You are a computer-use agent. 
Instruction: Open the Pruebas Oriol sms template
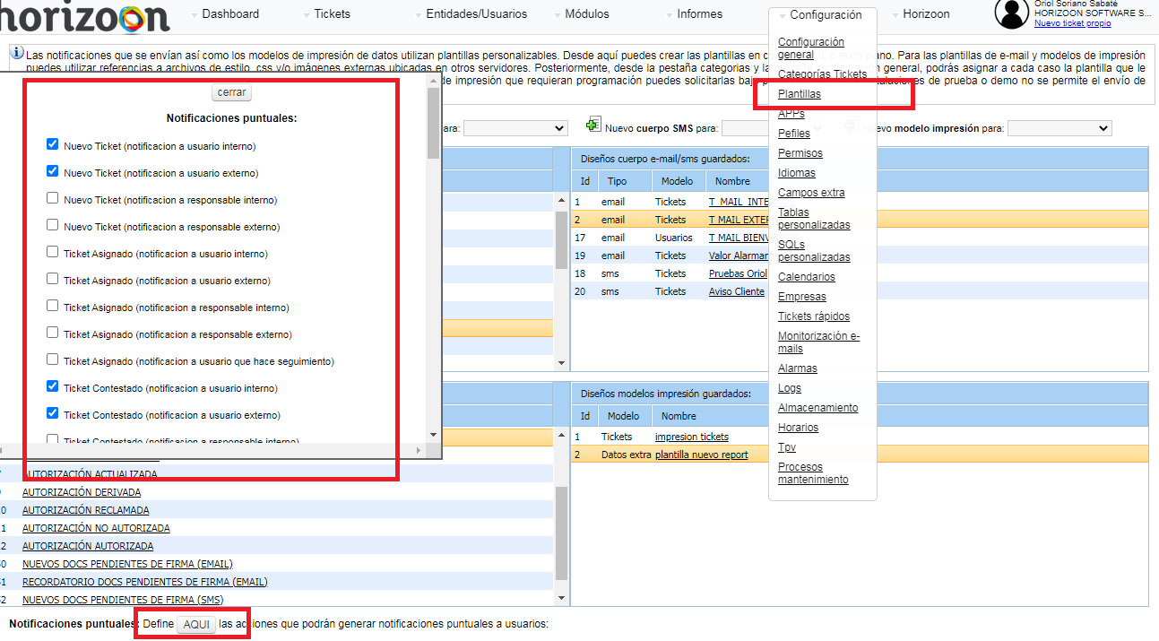point(739,273)
